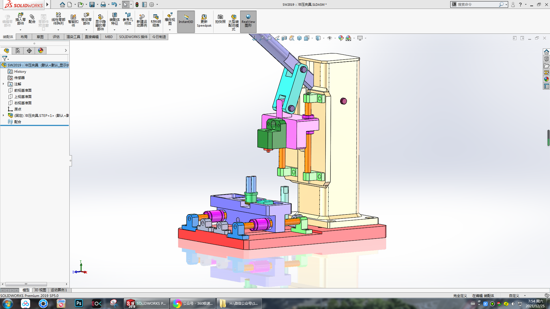The height and width of the screenshot is (309, 550).
Task: Open Reference Geometry (参考几何体)
Action: (128, 19)
